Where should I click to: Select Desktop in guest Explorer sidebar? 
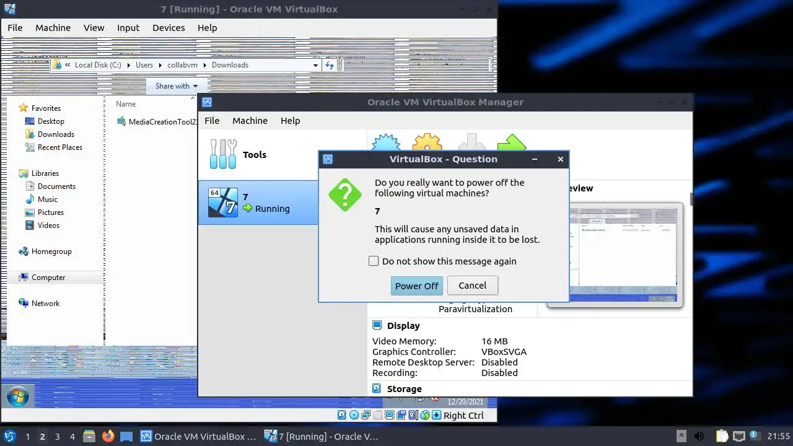51,121
